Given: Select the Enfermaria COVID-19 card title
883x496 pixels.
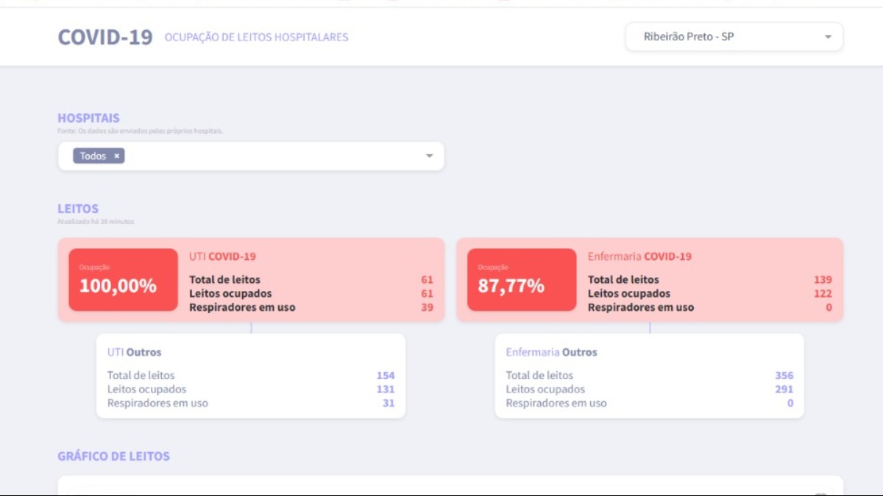Looking at the screenshot, I should tap(639, 256).
